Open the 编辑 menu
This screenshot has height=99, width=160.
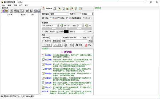tap(9, 5)
